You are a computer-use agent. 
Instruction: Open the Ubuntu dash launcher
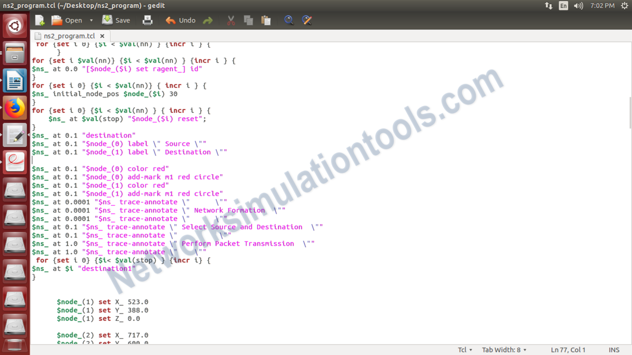pos(14,25)
